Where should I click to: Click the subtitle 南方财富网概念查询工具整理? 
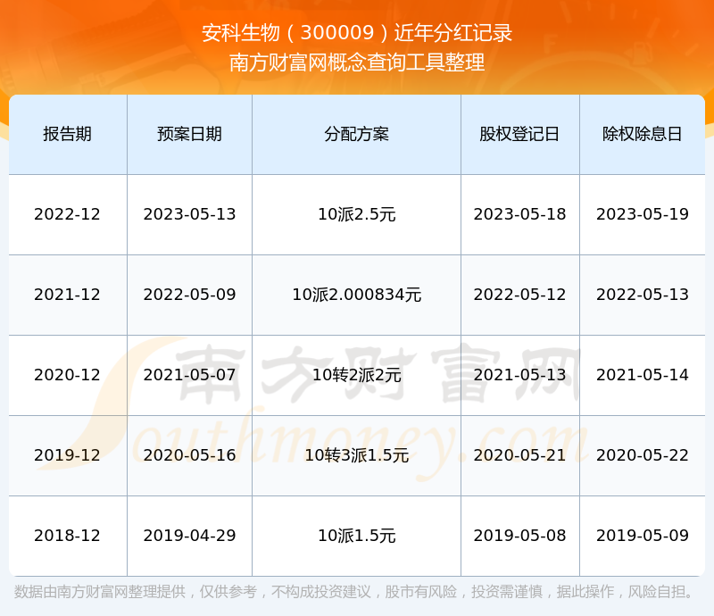pyautogui.click(x=357, y=62)
